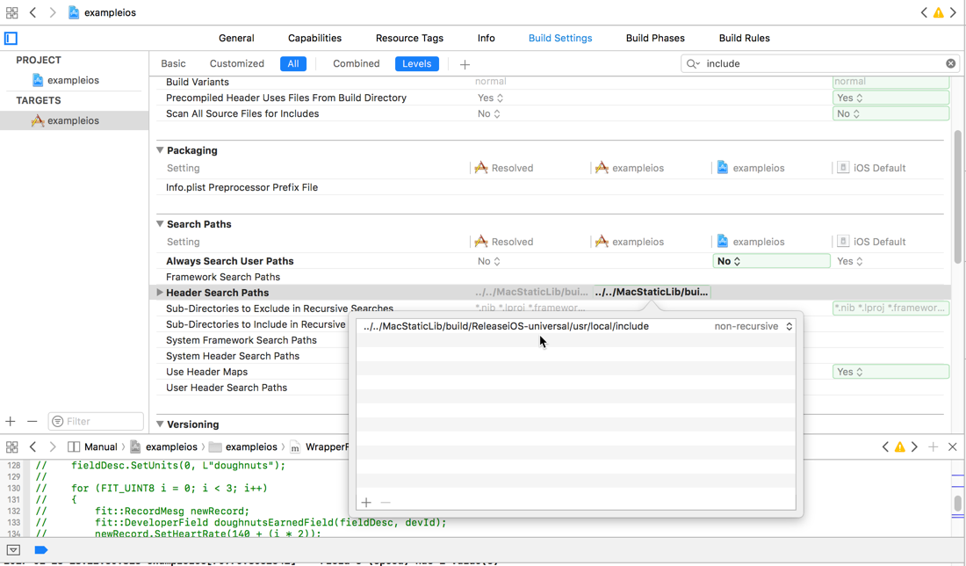The height and width of the screenshot is (566, 966).
Task: Open the Info tab
Action: (486, 38)
